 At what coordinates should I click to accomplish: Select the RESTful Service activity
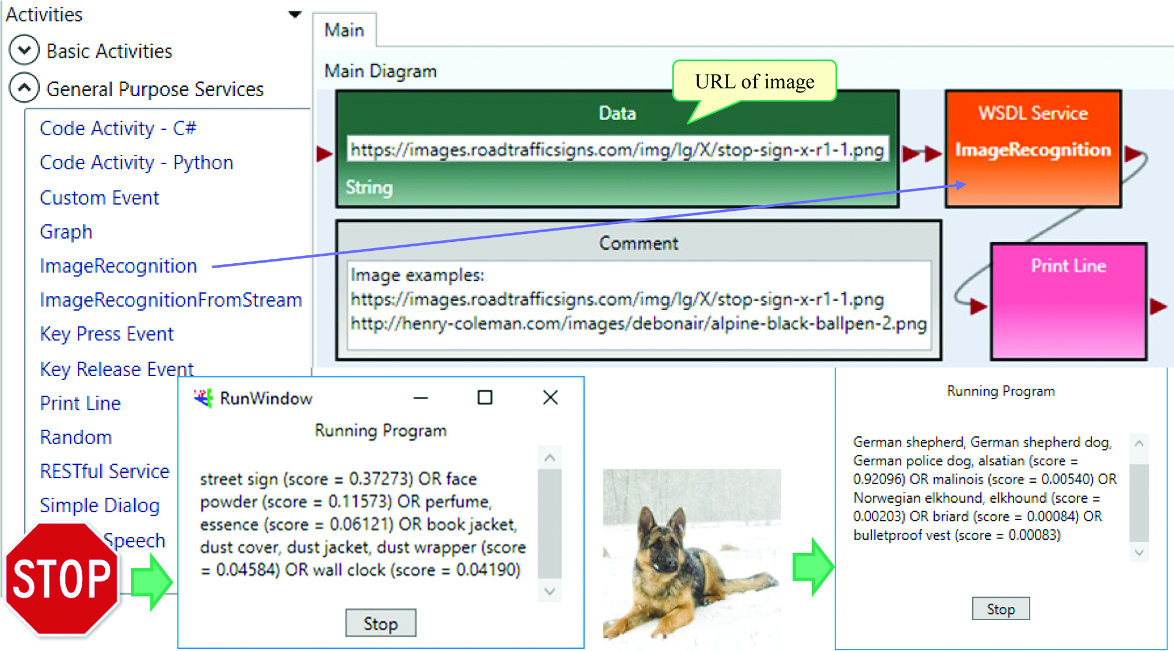(x=104, y=471)
